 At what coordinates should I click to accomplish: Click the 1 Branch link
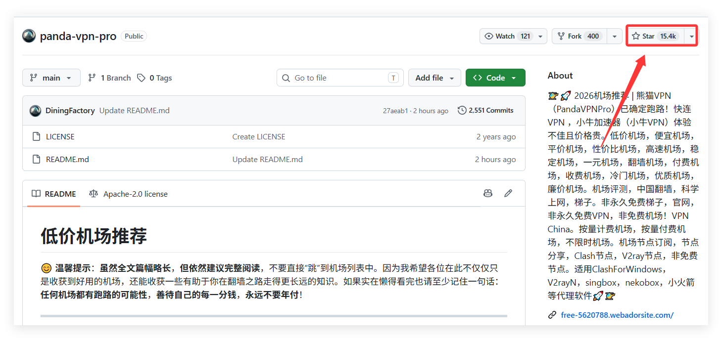point(109,78)
